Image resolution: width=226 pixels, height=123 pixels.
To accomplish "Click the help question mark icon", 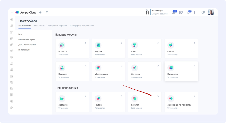I will tap(203, 12).
